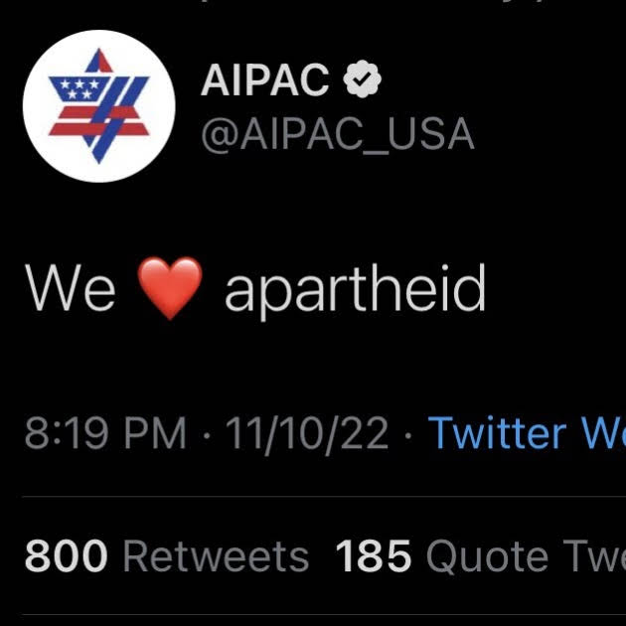Click the word apartheid in tweet
Viewport: 626px width, 626px height.
tap(356, 290)
